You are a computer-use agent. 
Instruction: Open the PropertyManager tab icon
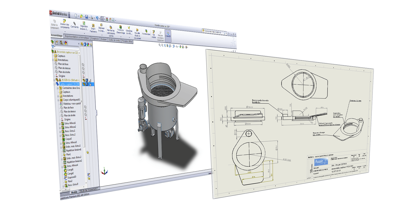tap(57, 42)
